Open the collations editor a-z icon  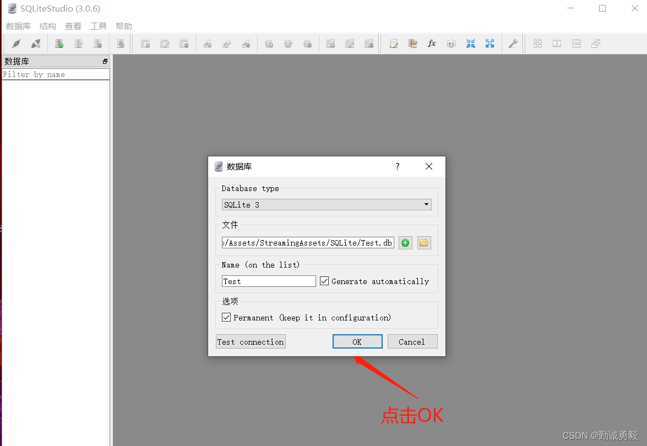tap(452, 43)
